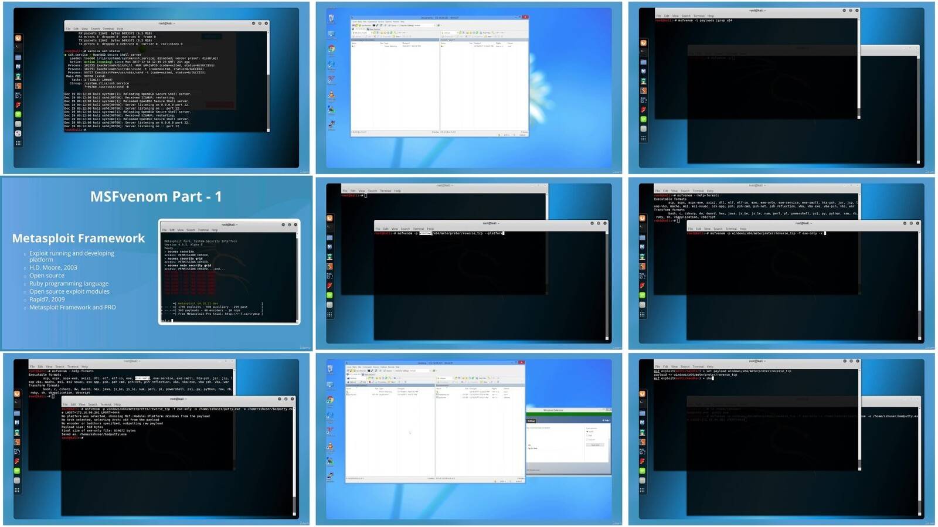Image resolution: width=938 pixels, height=527 pixels.
Task: Click applications grid icon in the set payload frame
Action: click(x=642, y=490)
